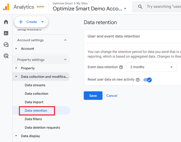Open the Explore icon in sidebar
The image size is (181, 142).
coord(6,45)
